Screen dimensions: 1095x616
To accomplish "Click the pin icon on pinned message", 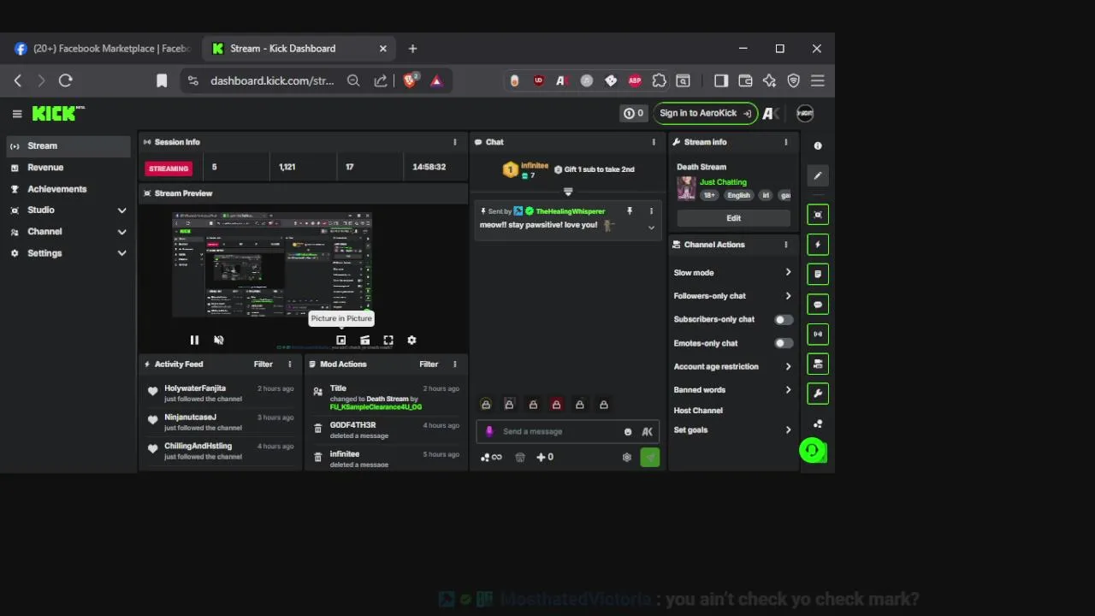I will (630, 211).
